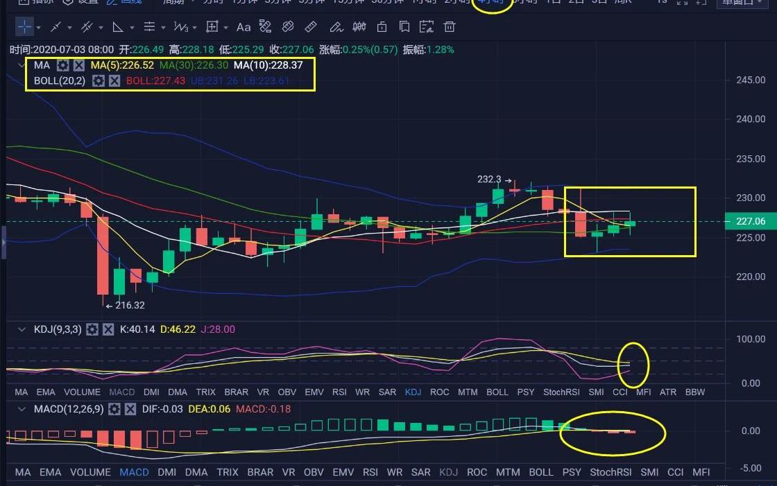This screenshot has width=777, height=486.
Task: Choose the text annotation 'Aa' tool
Action: pyautogui.click(x=244, y=28)
